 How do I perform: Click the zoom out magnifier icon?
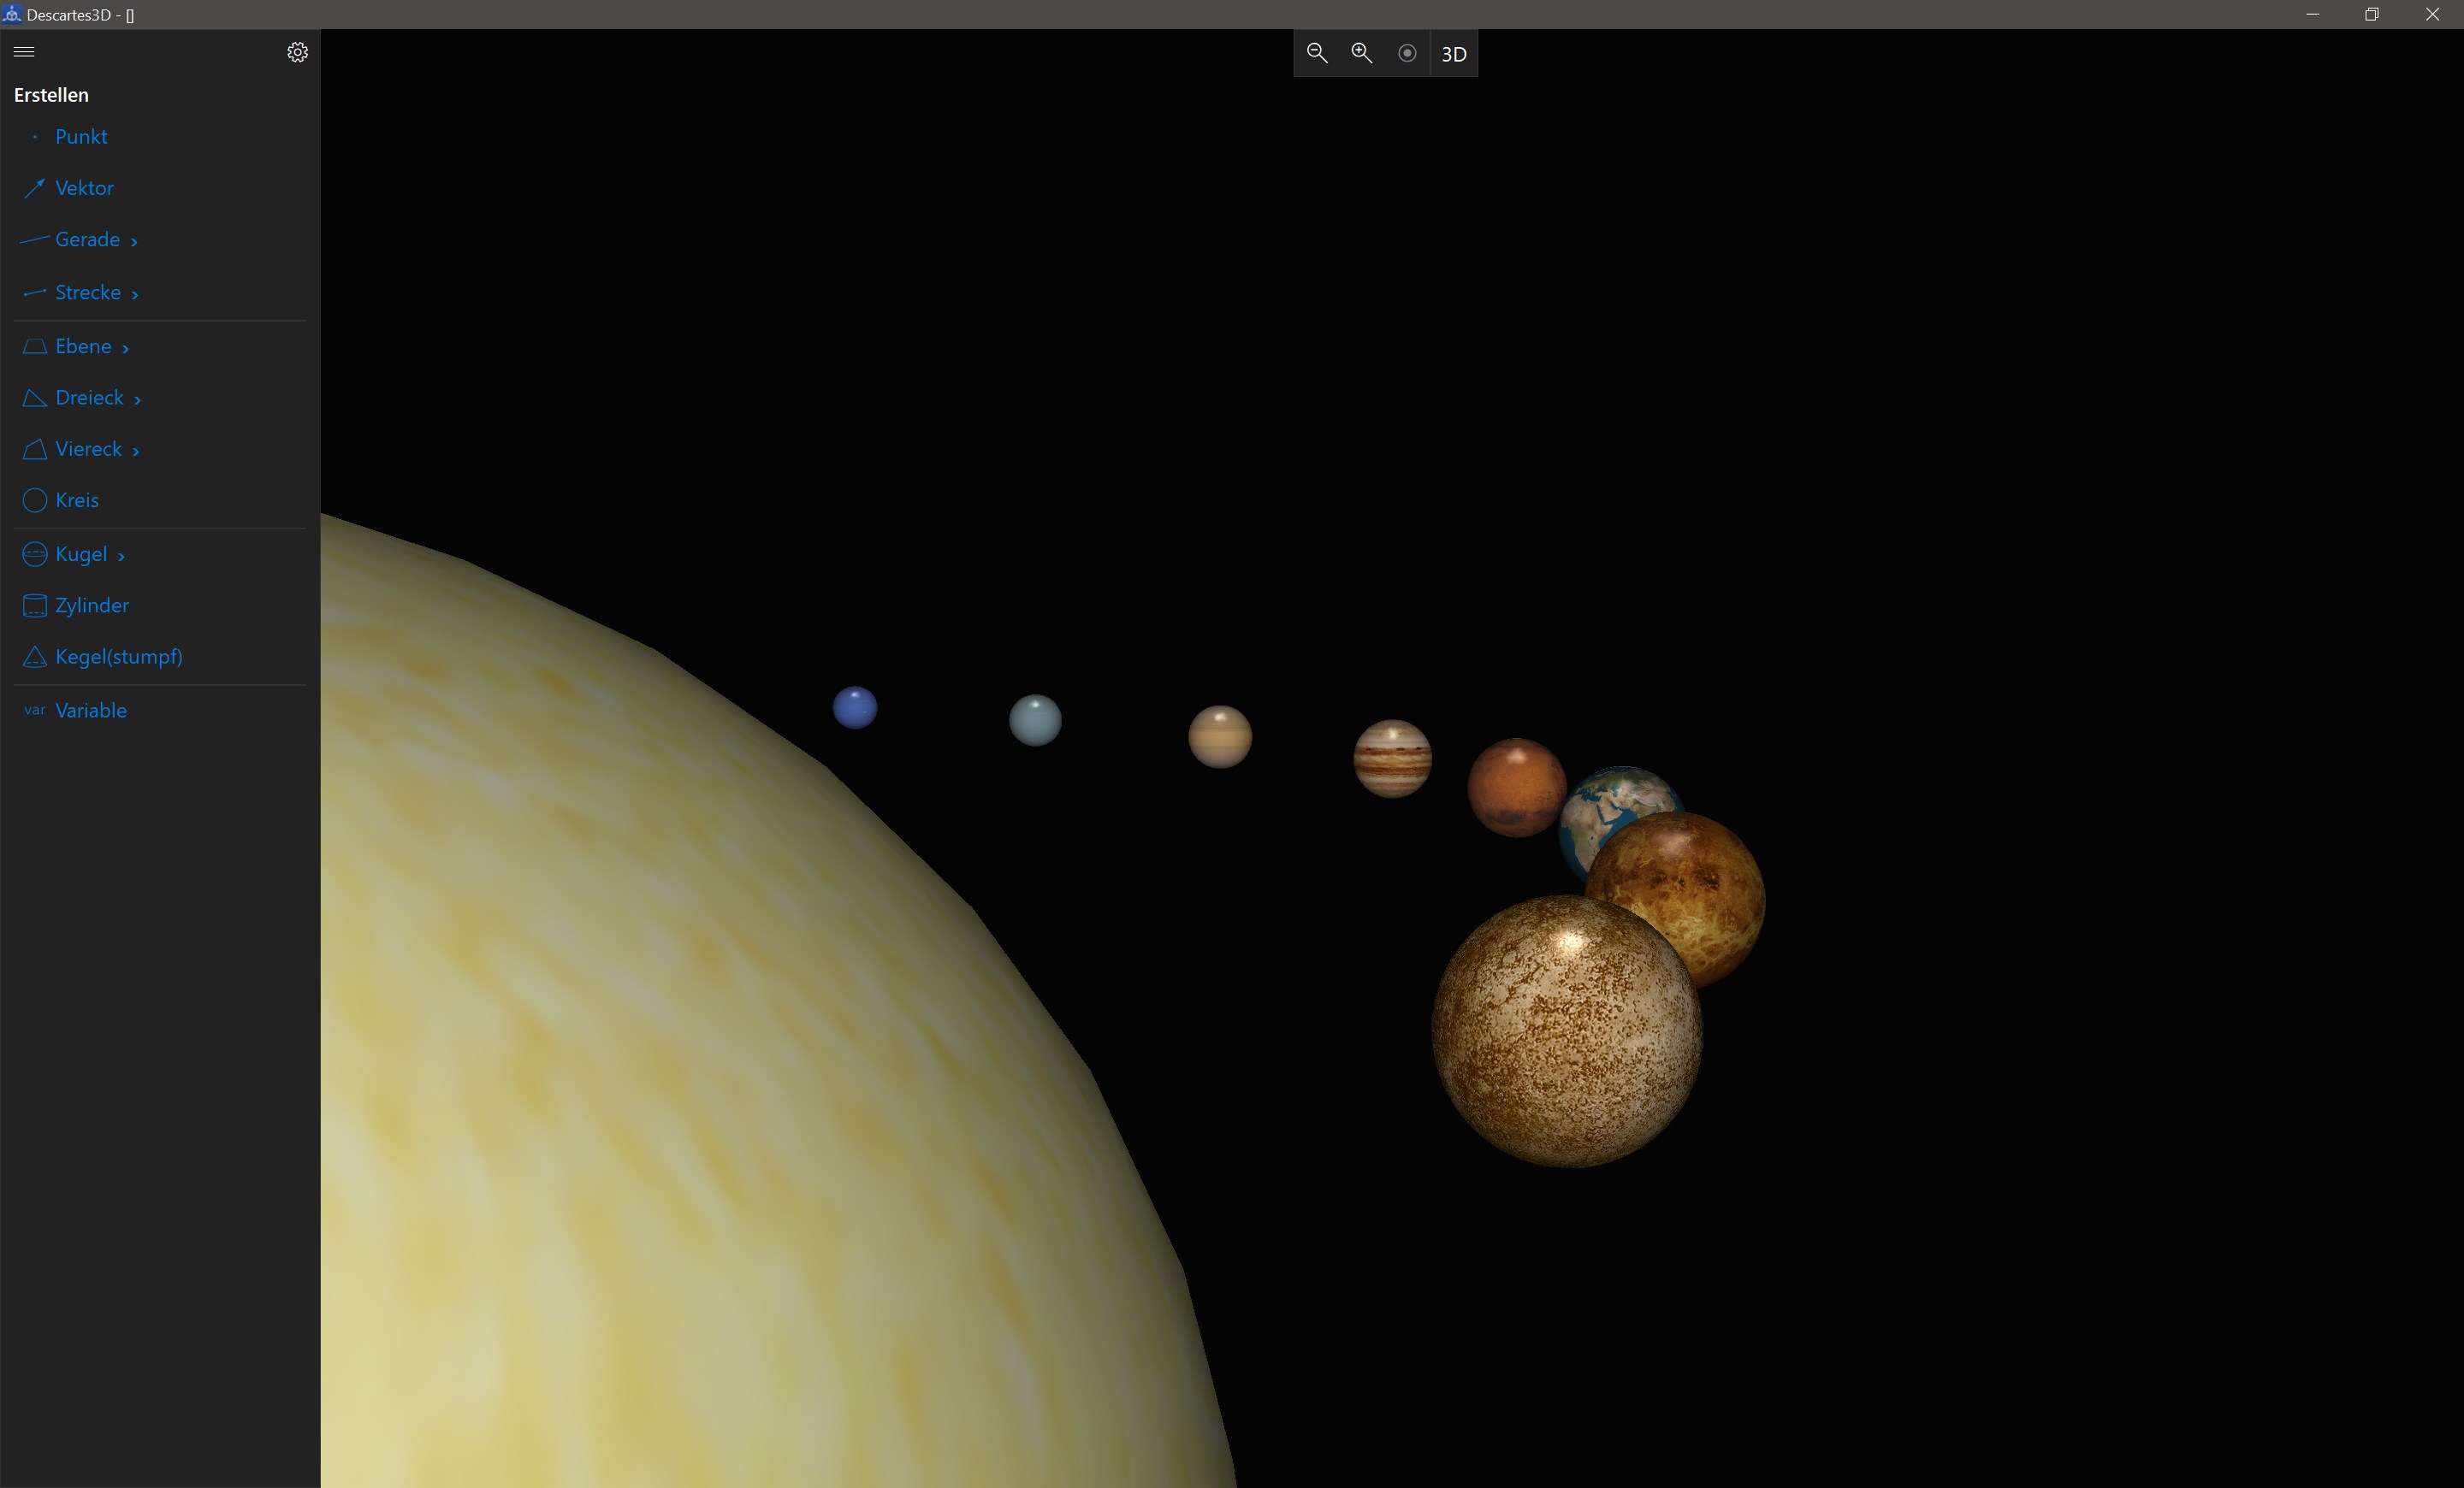(1317, 54)
